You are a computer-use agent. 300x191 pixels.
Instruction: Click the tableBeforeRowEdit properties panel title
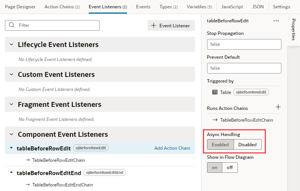pos(228,21)
